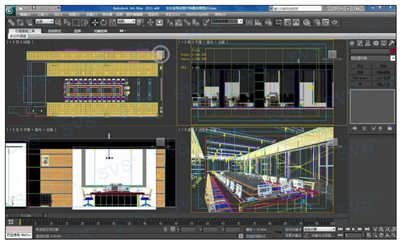
Task: Open the reference coordinate system dropdown
Action: click(x=125, y=22)
